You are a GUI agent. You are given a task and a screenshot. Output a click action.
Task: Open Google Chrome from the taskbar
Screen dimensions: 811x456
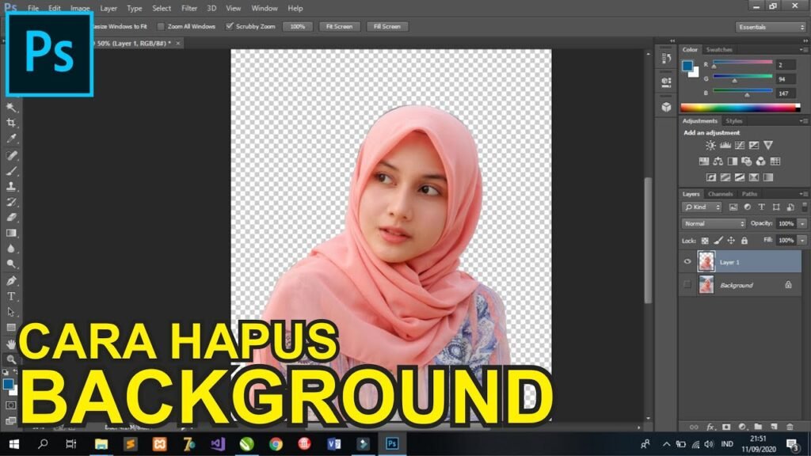276,444
